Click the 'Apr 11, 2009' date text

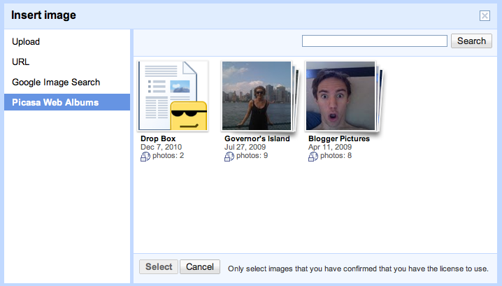pyautogui.click(x=330, y=147)
